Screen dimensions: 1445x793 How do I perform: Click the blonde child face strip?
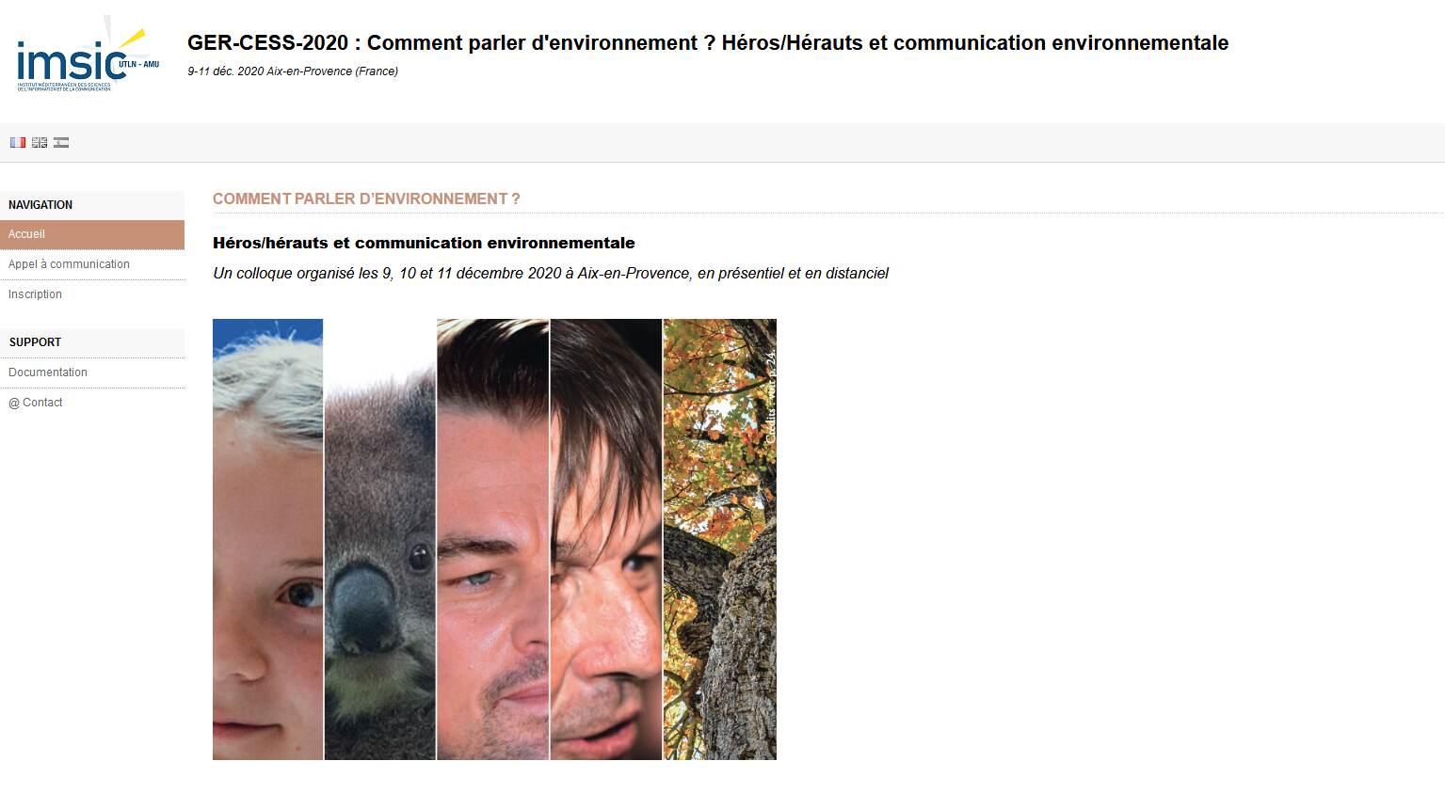[x=267, y=539]
